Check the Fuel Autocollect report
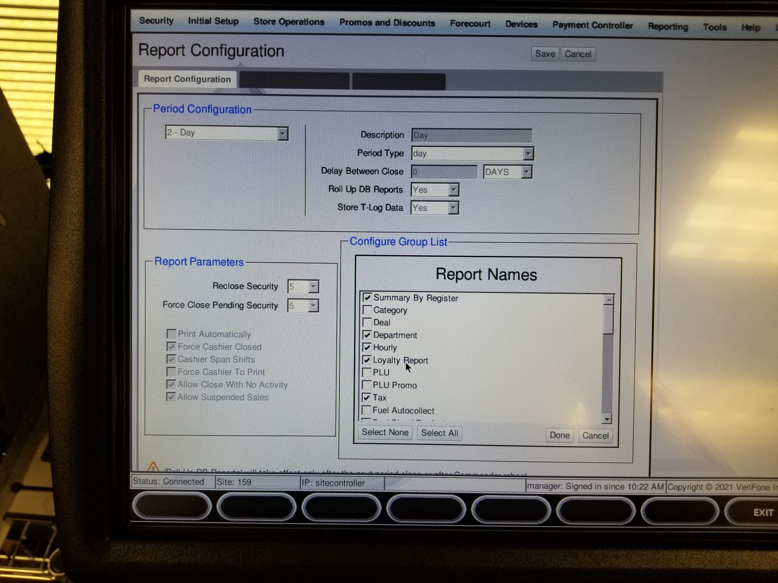Image resolution: width=778 pixels, height=583 pixels. pos(366,410)
